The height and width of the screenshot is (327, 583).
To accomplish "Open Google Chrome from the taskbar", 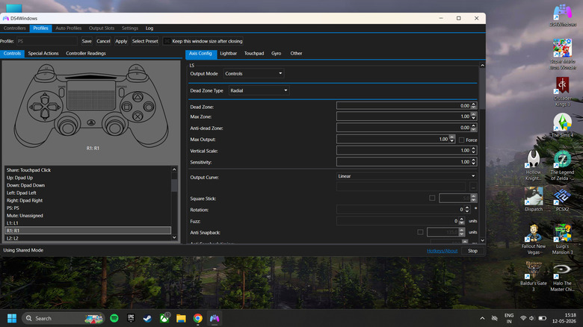I will point(198,319).
